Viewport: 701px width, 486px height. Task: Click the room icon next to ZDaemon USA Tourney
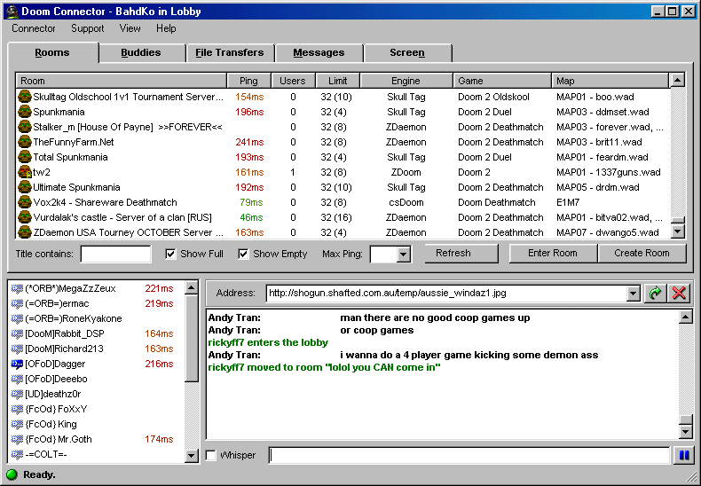click(x=25, y=232)
